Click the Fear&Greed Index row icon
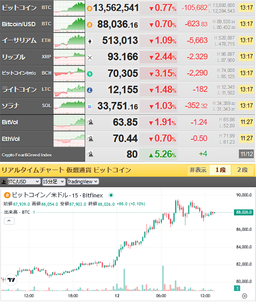The height and width of the screenshot is (302, 256). pos(90,154)
